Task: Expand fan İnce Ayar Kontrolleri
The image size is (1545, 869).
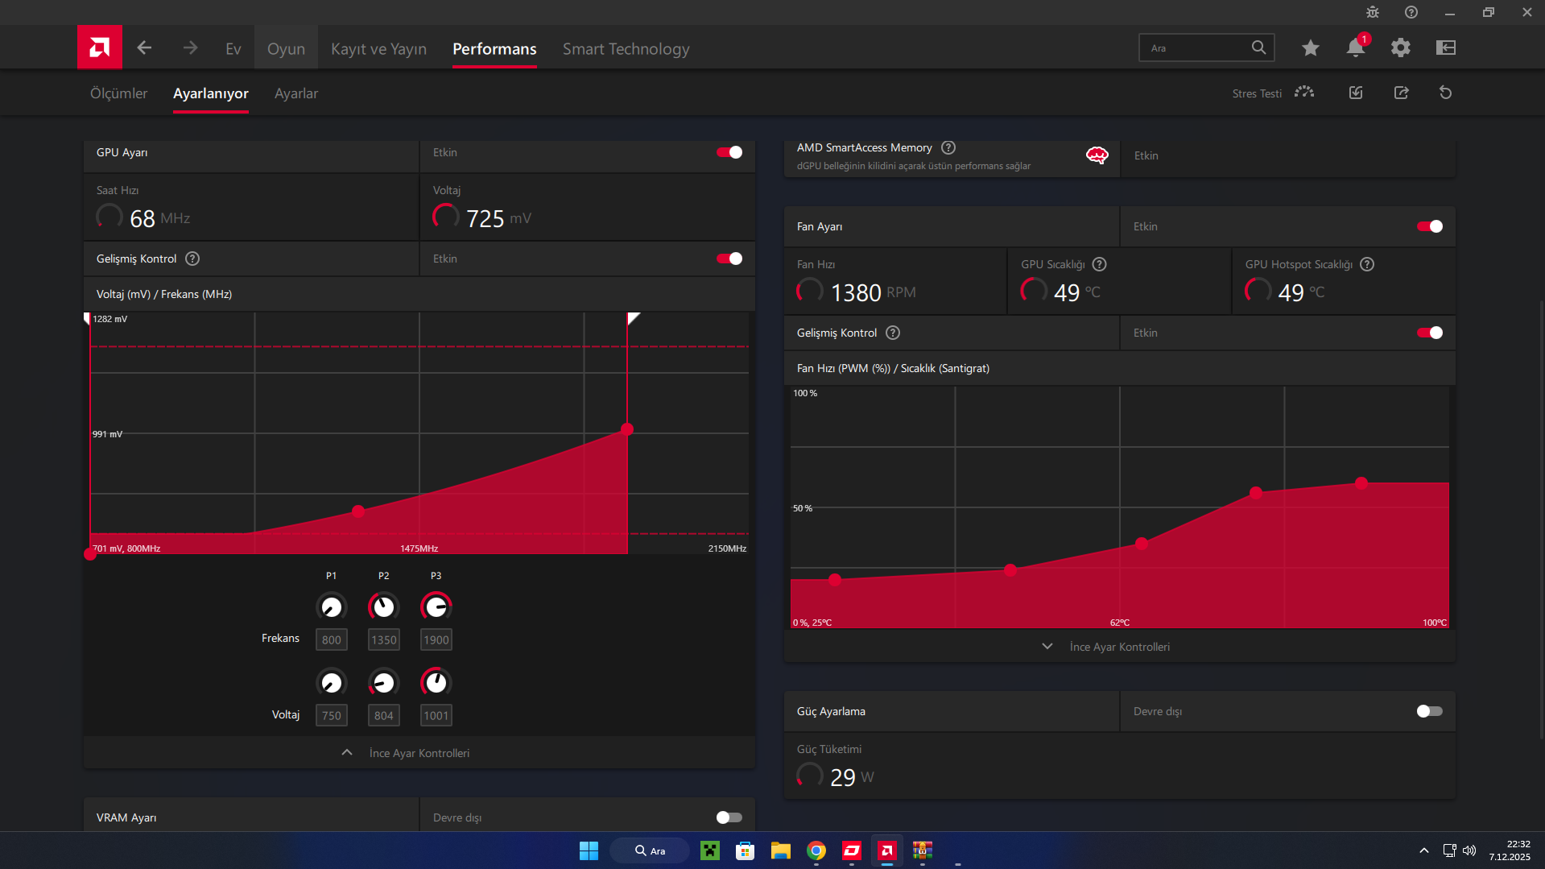Action: click(1120, 646)
